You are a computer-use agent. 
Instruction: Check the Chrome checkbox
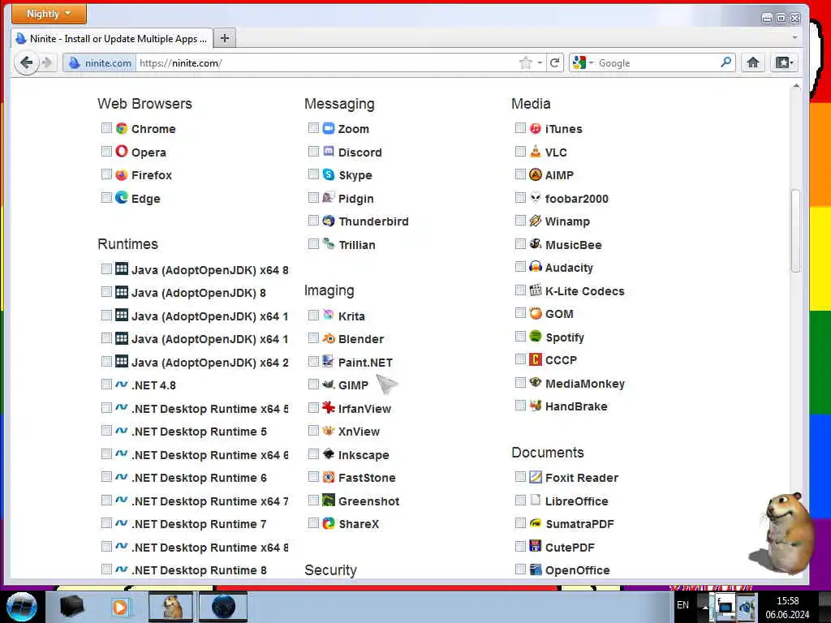coord(106,128)
